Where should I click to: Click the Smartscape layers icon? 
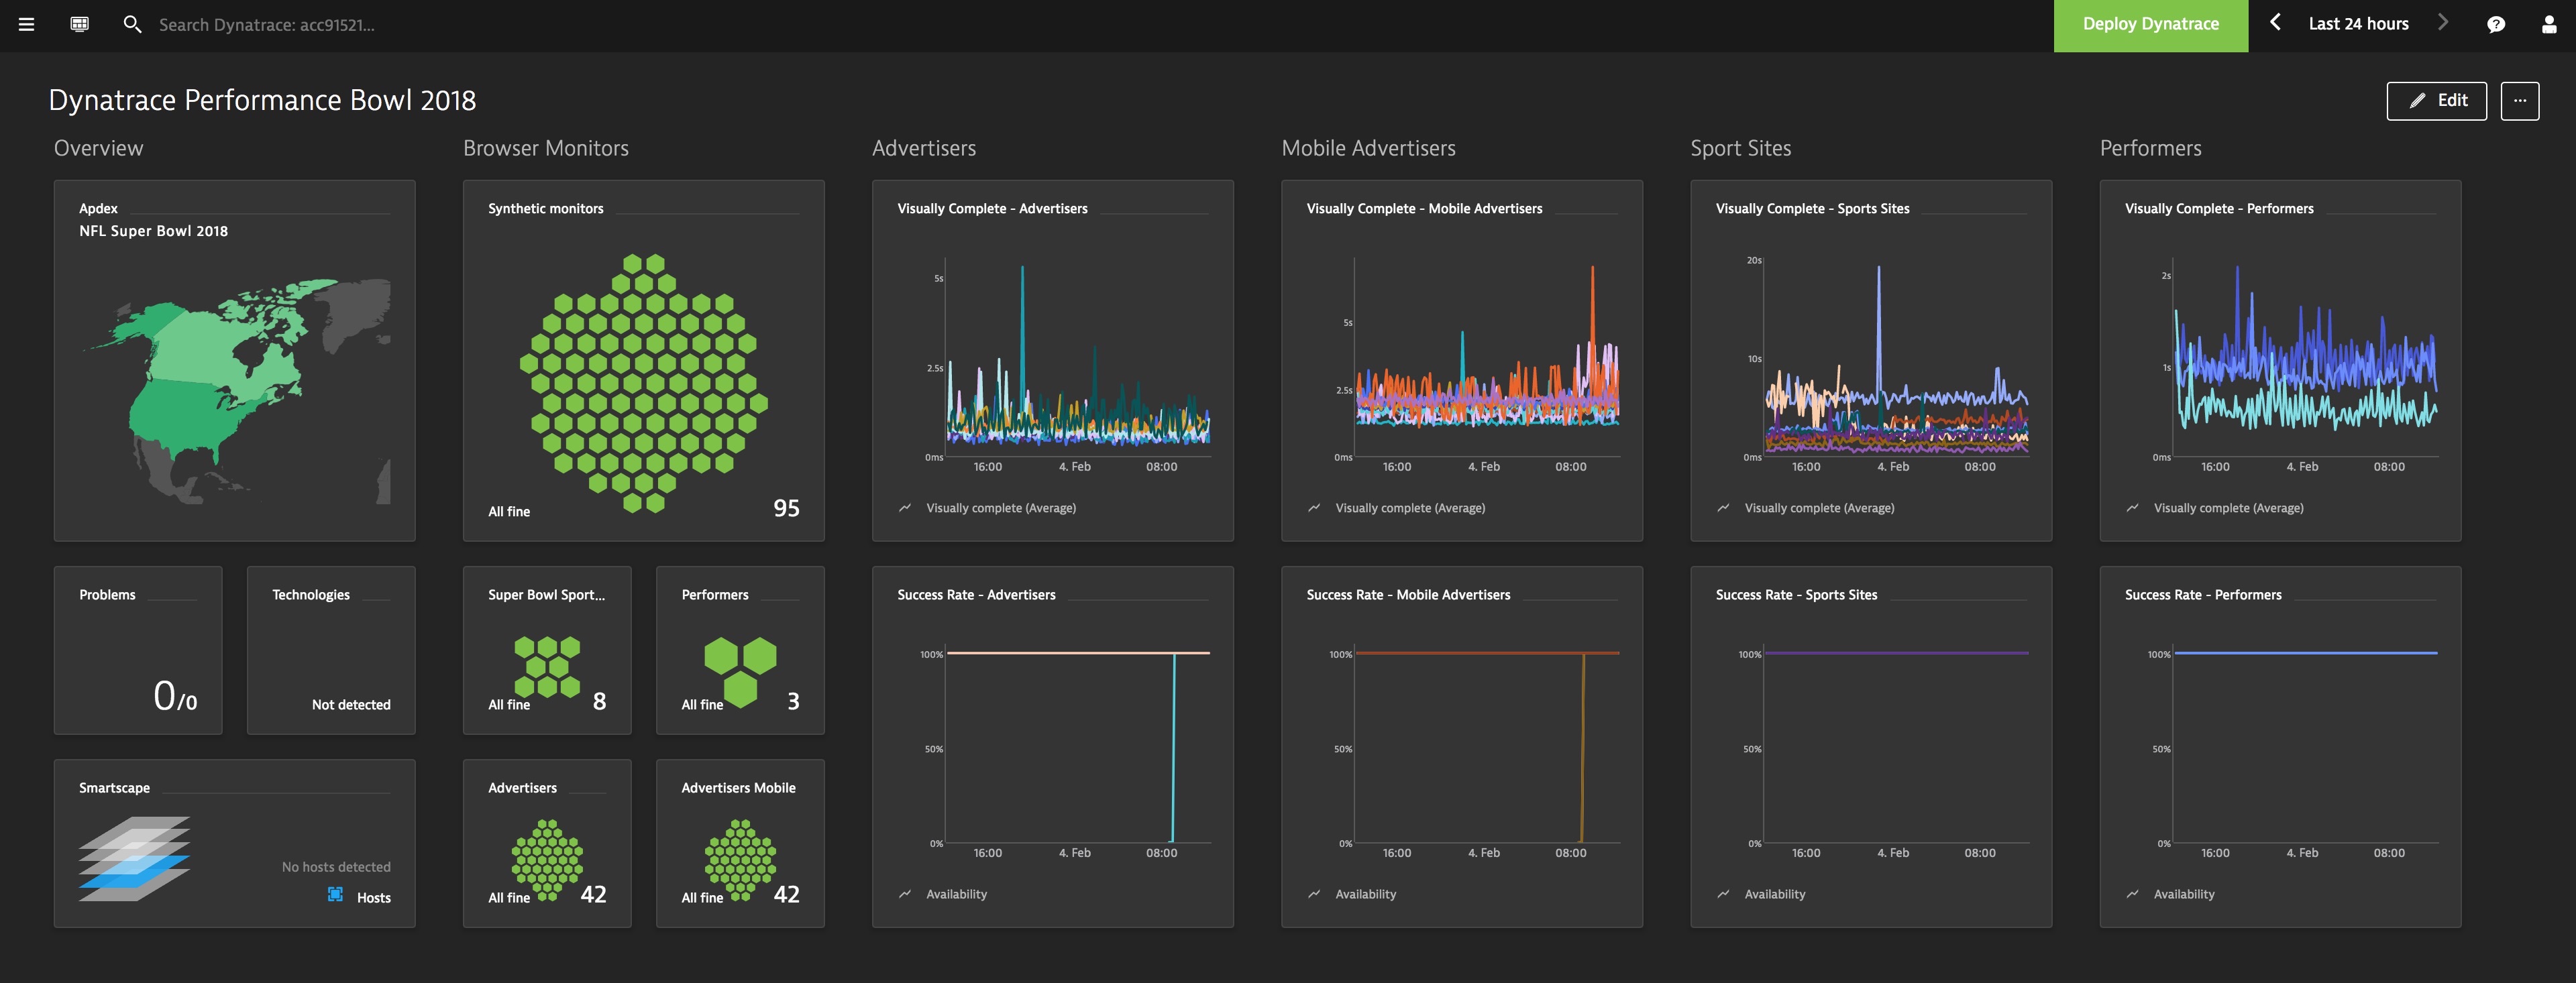(134, 858)
